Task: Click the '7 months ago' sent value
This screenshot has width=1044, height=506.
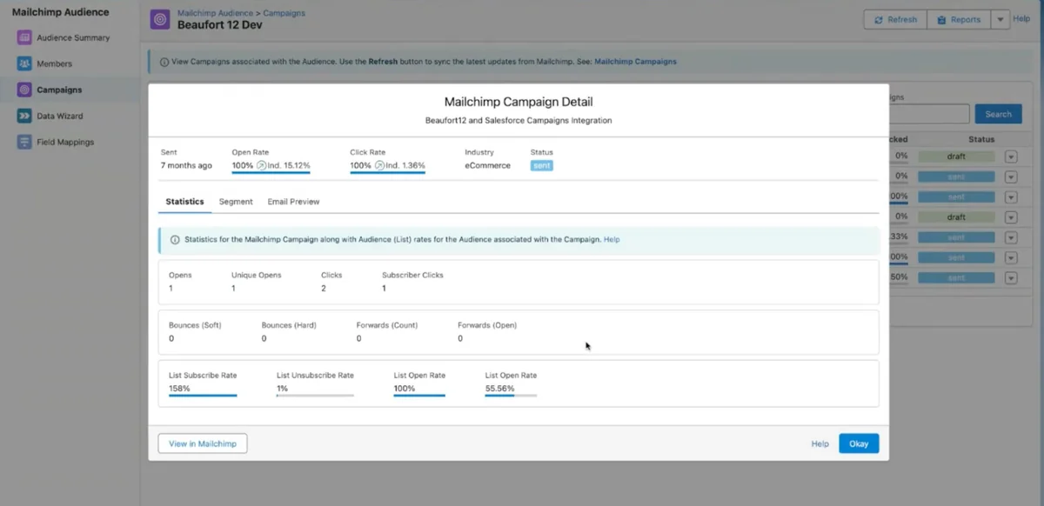Action: click(186, 165)
